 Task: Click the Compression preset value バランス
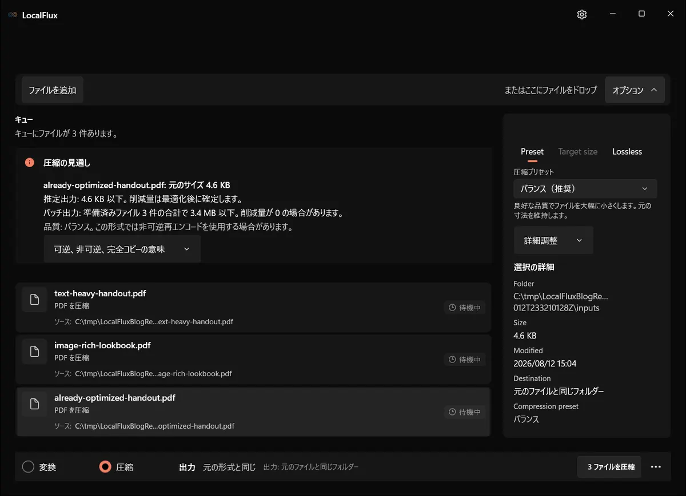[x=526, y=419]
